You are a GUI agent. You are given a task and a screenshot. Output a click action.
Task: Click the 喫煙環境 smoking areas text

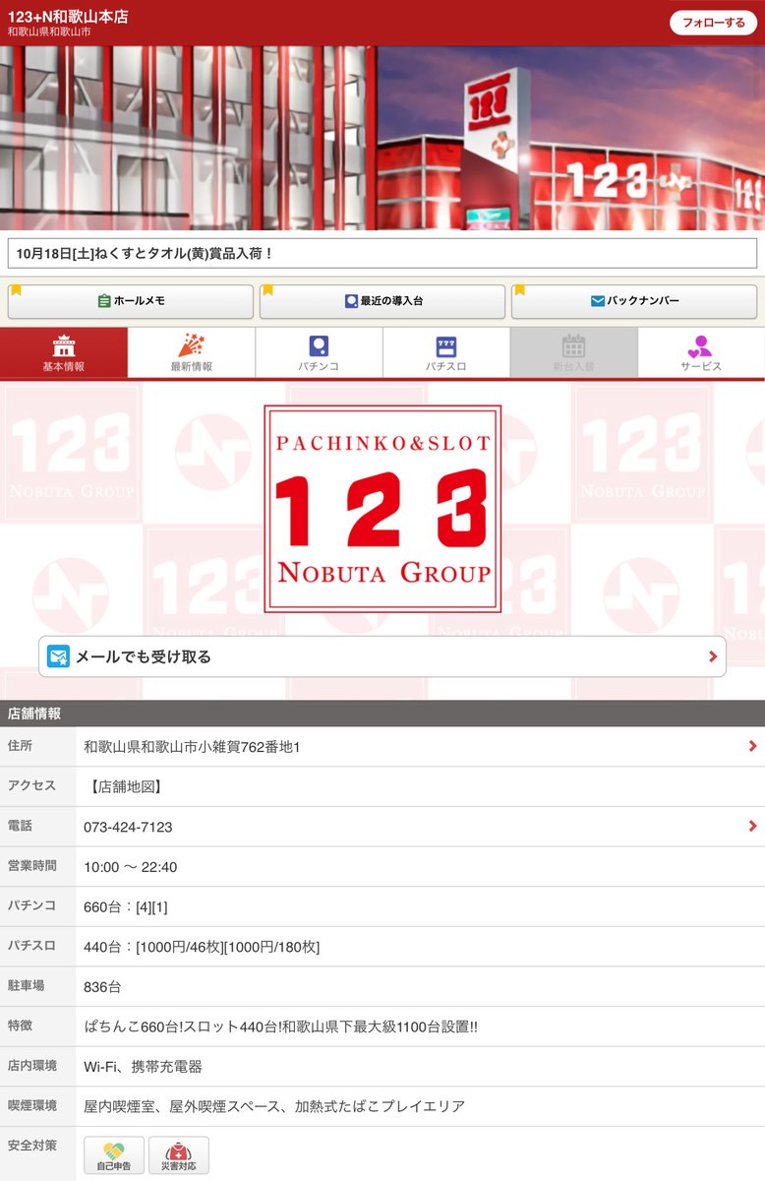[x=274, y=1106]
